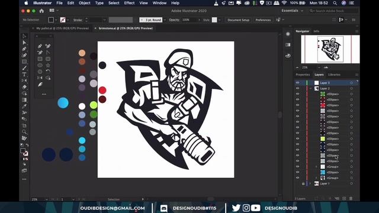Select the Type tool

(x=24, y=75)
